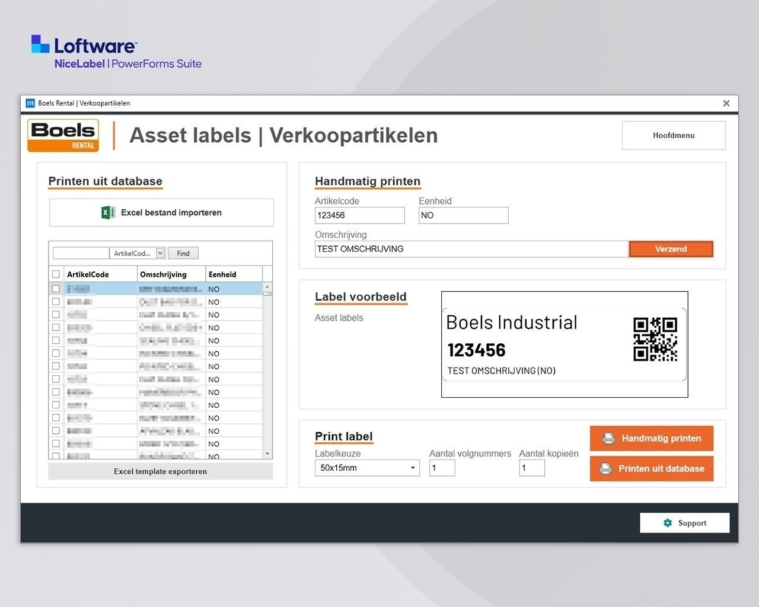This screenshot has height=607, width=759.
Task: Click the Find button
Action: click(x=183, y=253)
